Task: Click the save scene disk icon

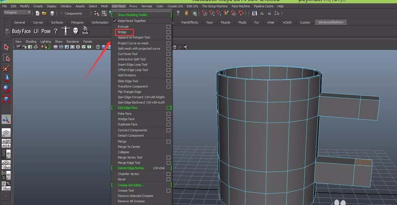Action: (51, 13)
